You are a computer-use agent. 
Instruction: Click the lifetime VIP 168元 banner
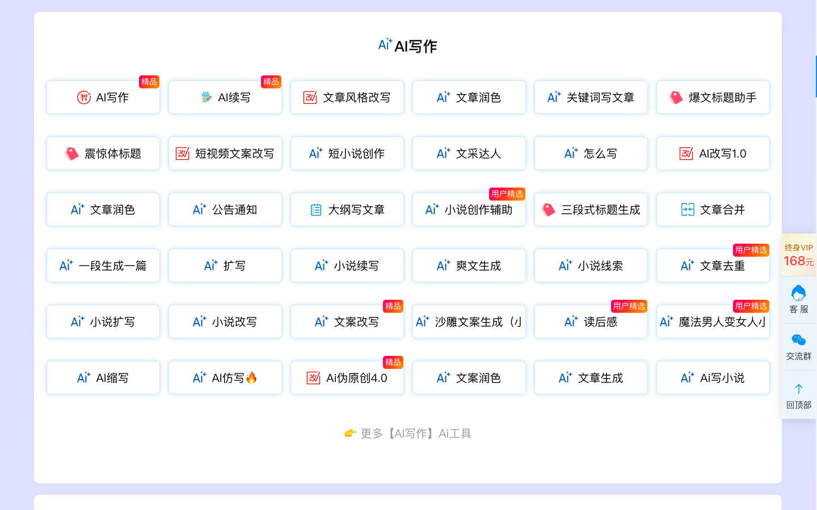[x=798, y=255]
